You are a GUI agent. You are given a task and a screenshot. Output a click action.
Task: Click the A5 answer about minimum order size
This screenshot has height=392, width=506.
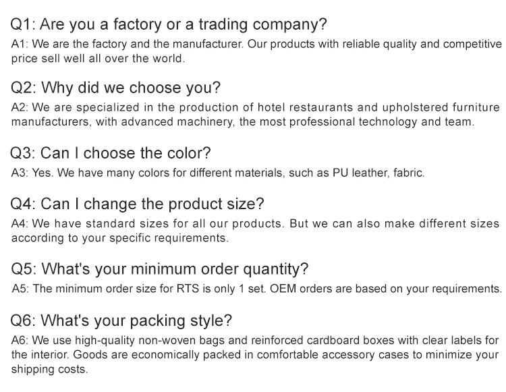256,289
